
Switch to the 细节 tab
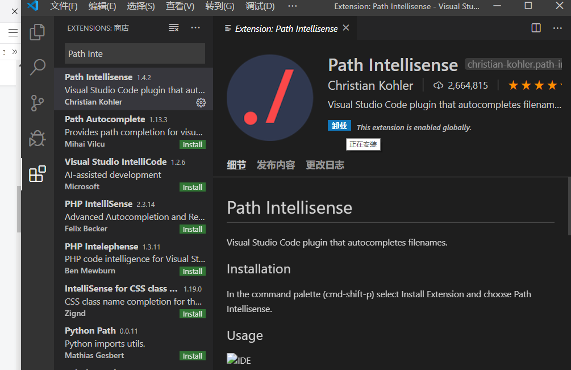pyautogui.click(x=236, y=165)
